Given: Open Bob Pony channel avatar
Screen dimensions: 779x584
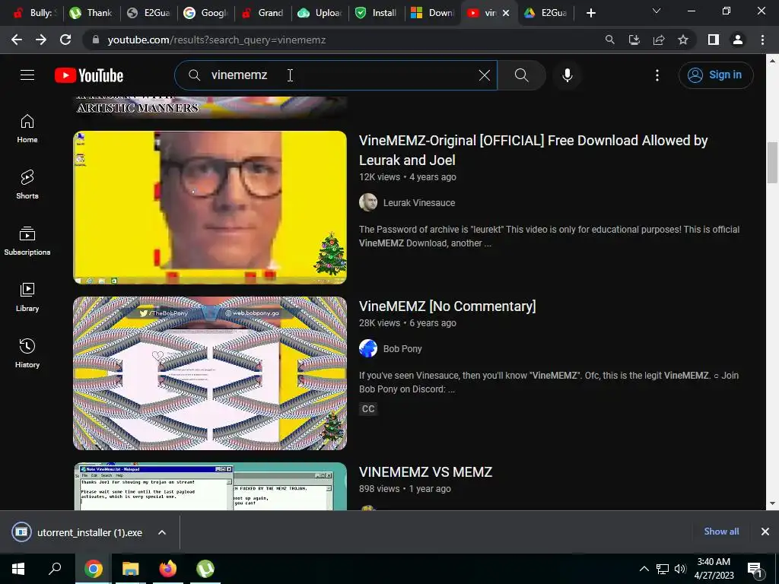Looking at the screenshot, I should coord(368,348).
